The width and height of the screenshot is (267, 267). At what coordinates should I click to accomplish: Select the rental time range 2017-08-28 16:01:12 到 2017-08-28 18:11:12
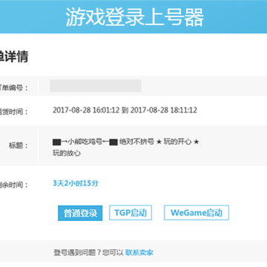pyautogui.click(x=125, y=110)
